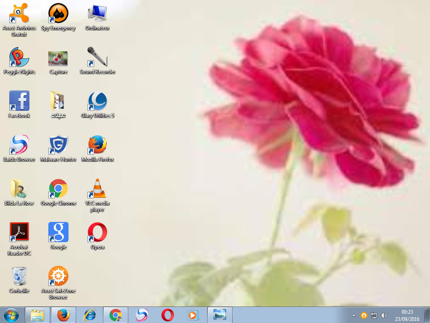Show hidden icons in system tray

(x=353, y=315)
